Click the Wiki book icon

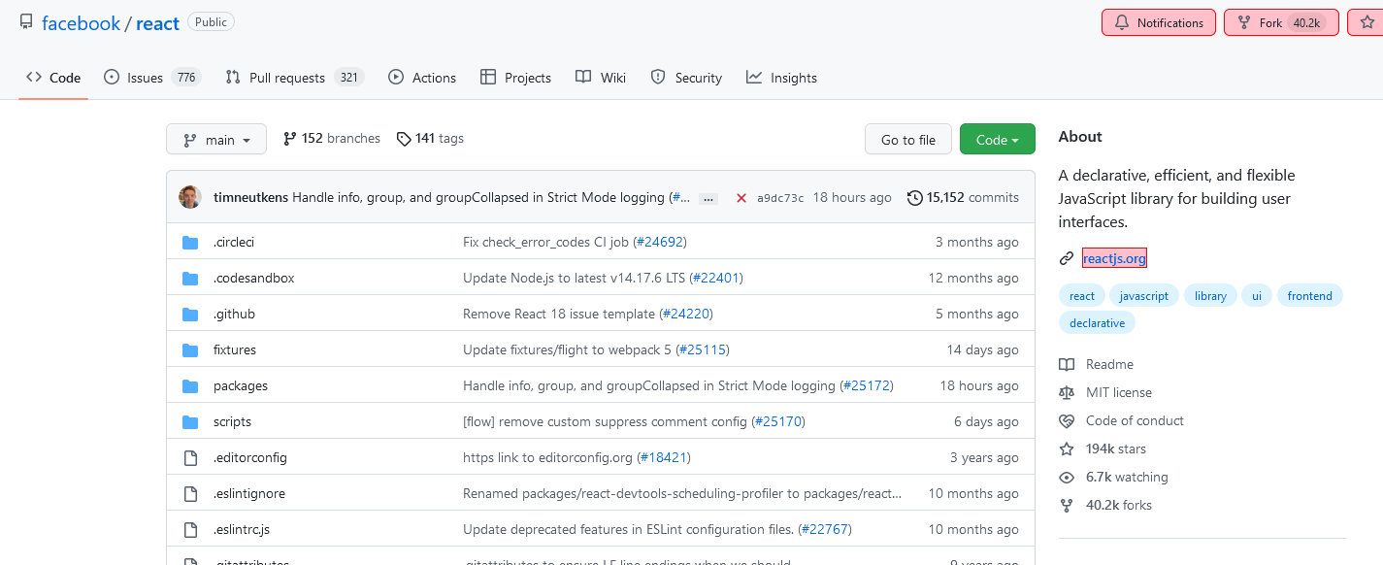582,77
